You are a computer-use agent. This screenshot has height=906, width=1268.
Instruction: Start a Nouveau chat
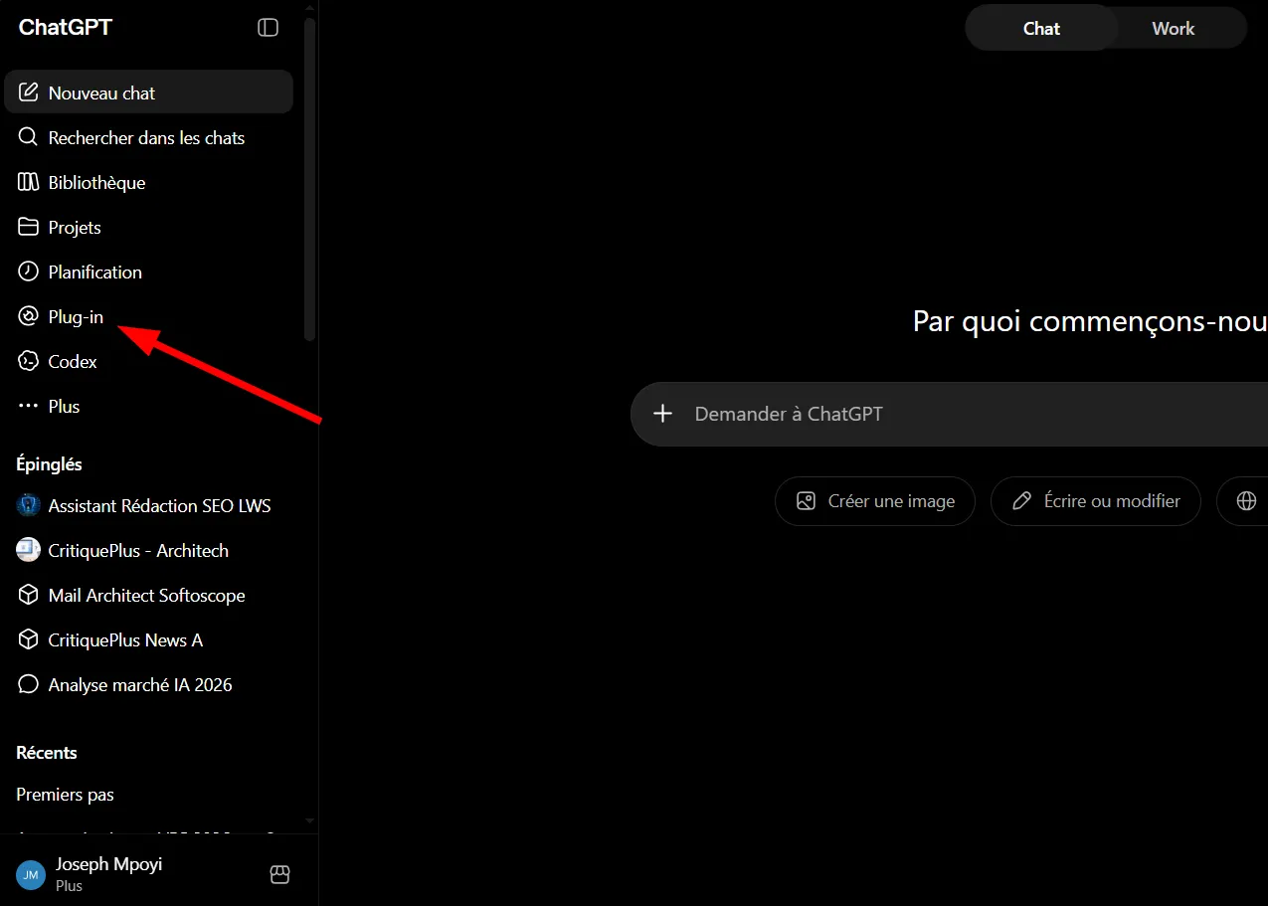(x=148, y=92)
